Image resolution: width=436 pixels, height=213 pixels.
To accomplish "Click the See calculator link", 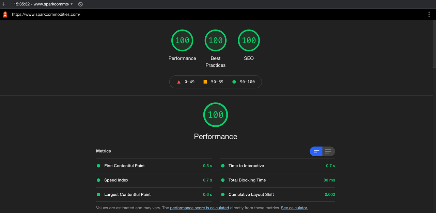I will tap(294, 208).
